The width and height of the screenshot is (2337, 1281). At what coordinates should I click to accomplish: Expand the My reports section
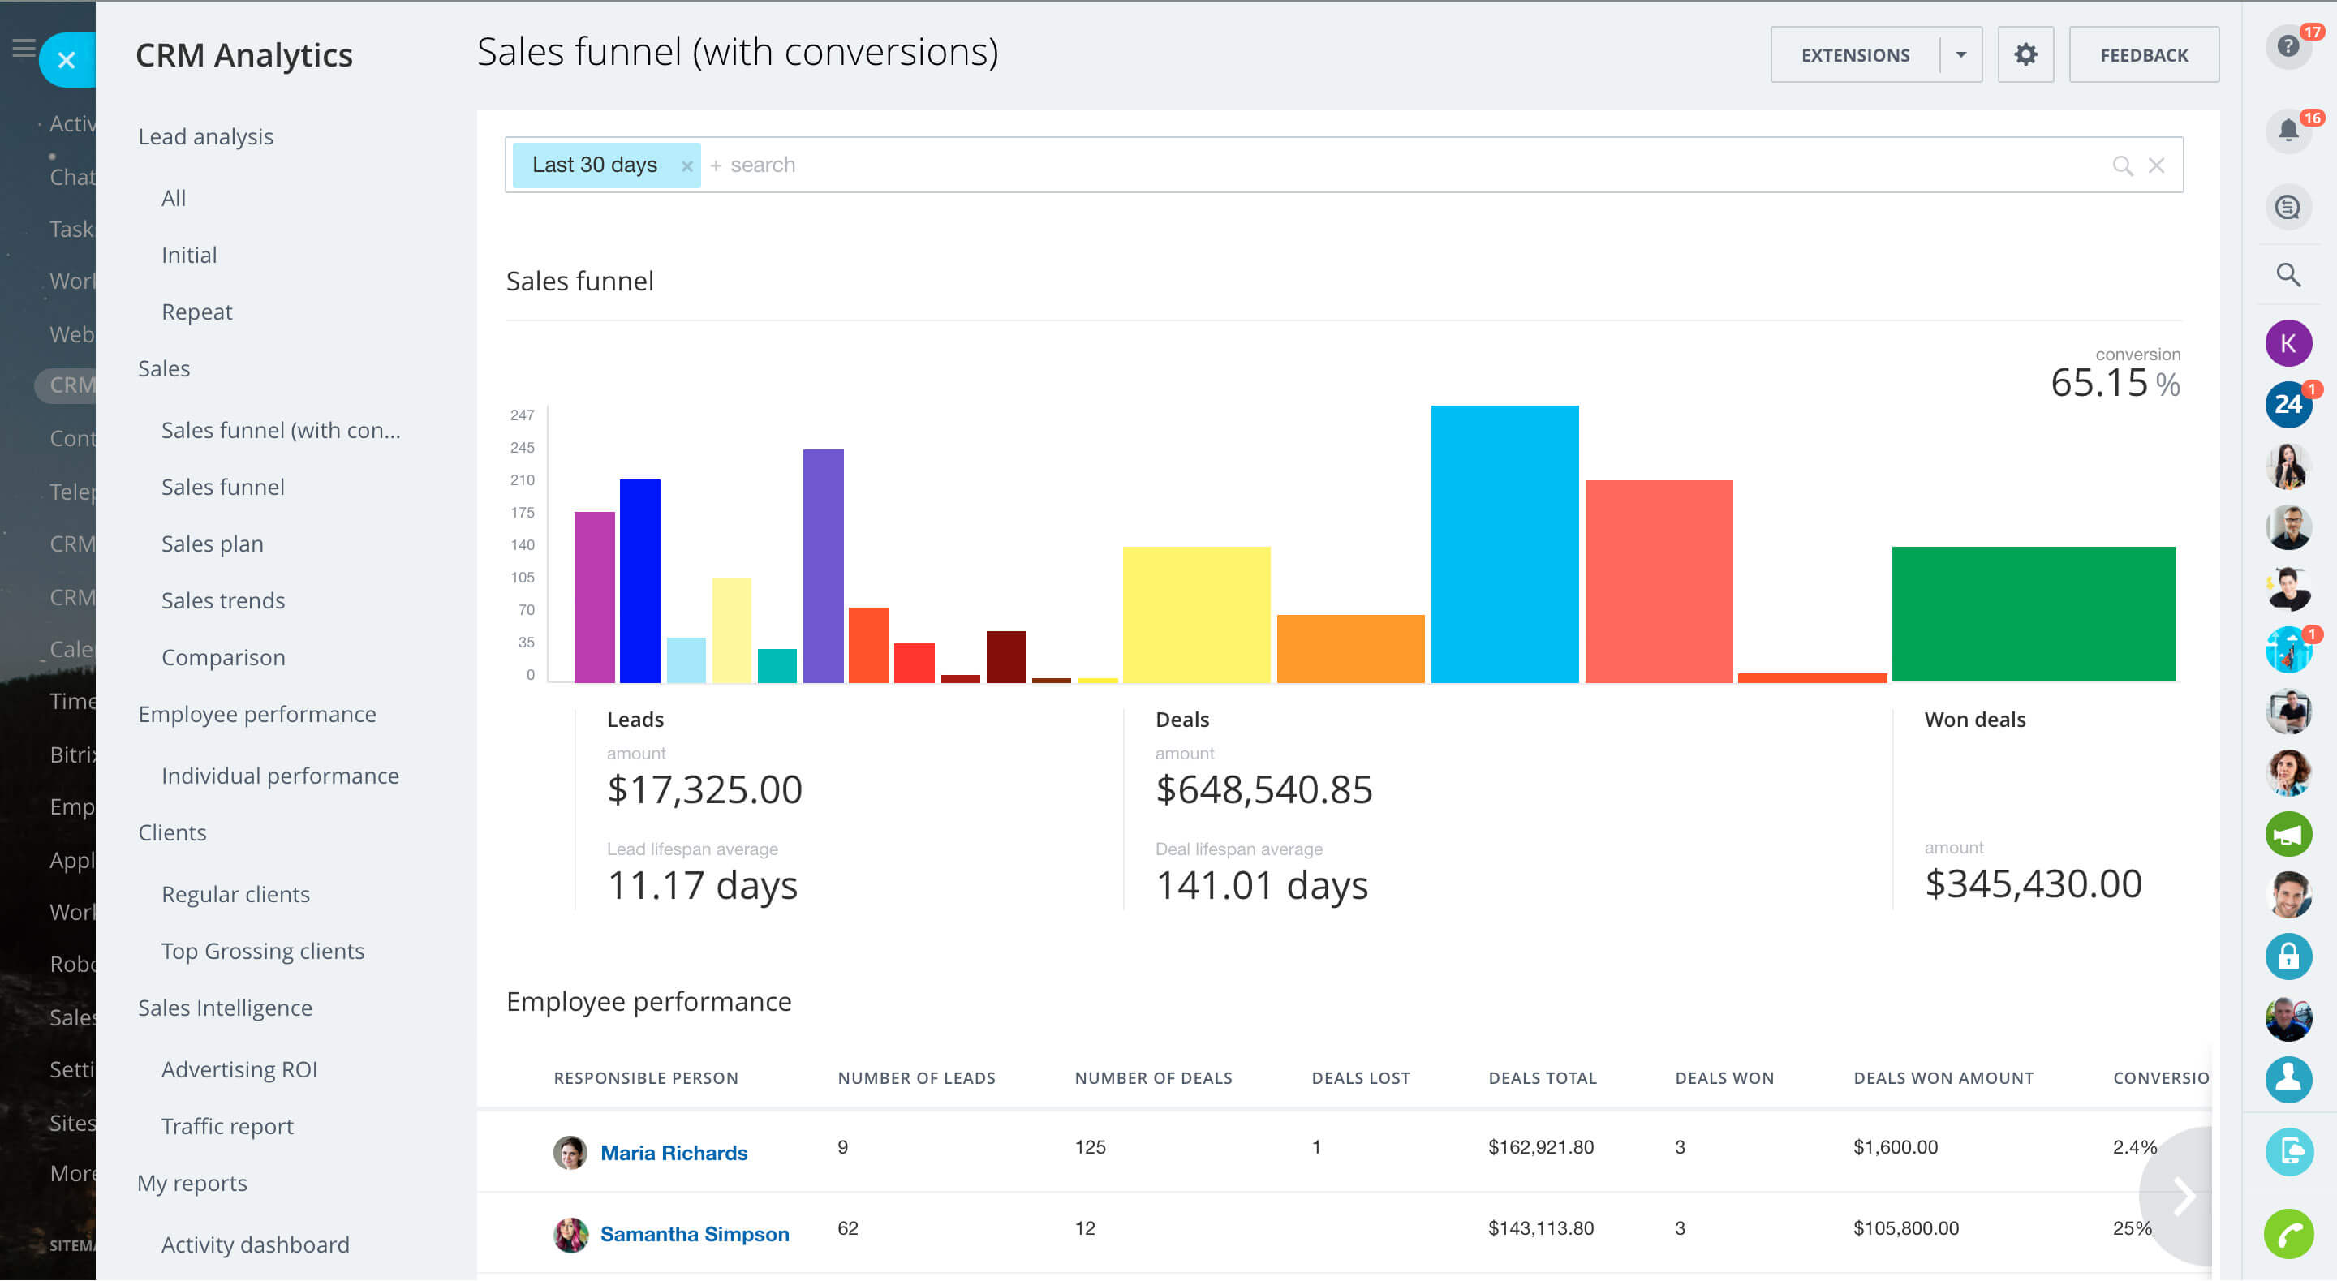192,1182
